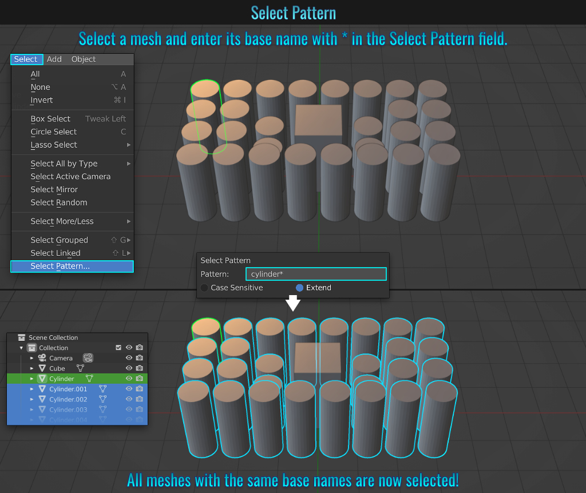Screen dimensions: 586x493
Task: Select the Cylinder.001 name in outliner
Action: click(x=68, y=389)
